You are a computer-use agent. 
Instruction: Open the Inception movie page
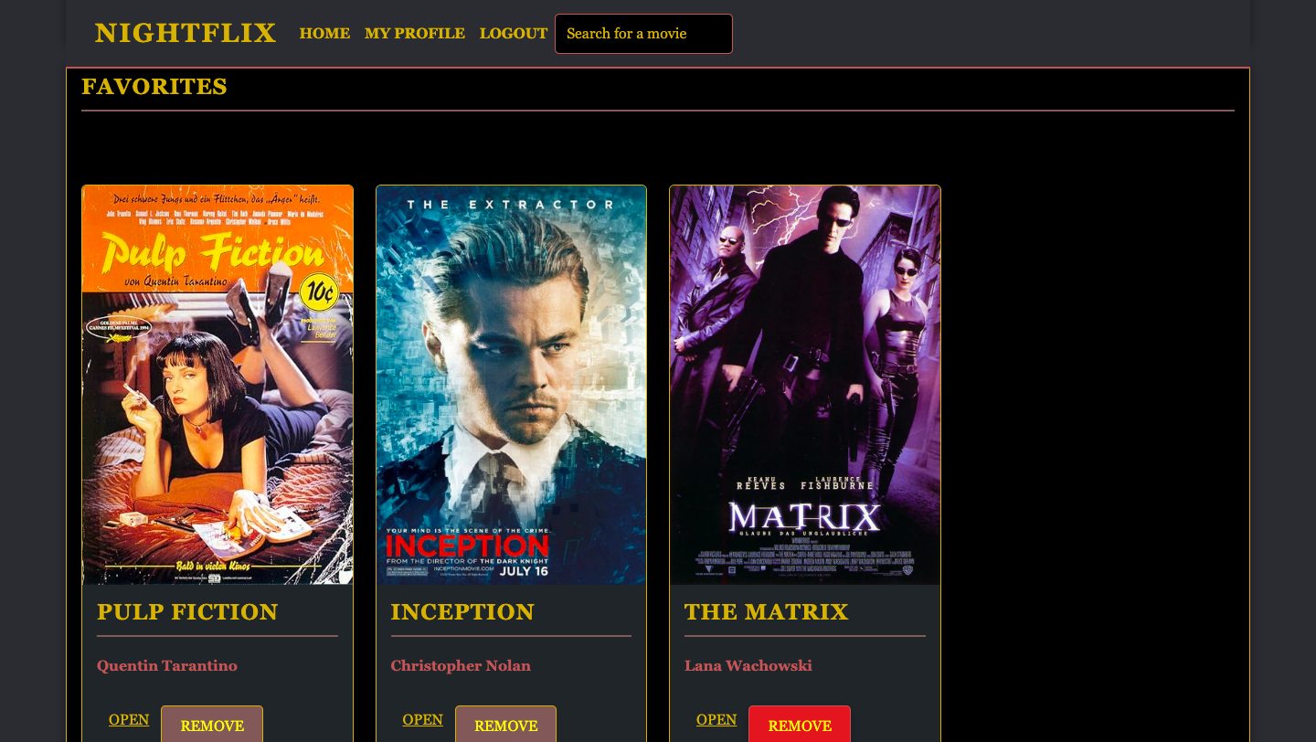click(422, 719)
